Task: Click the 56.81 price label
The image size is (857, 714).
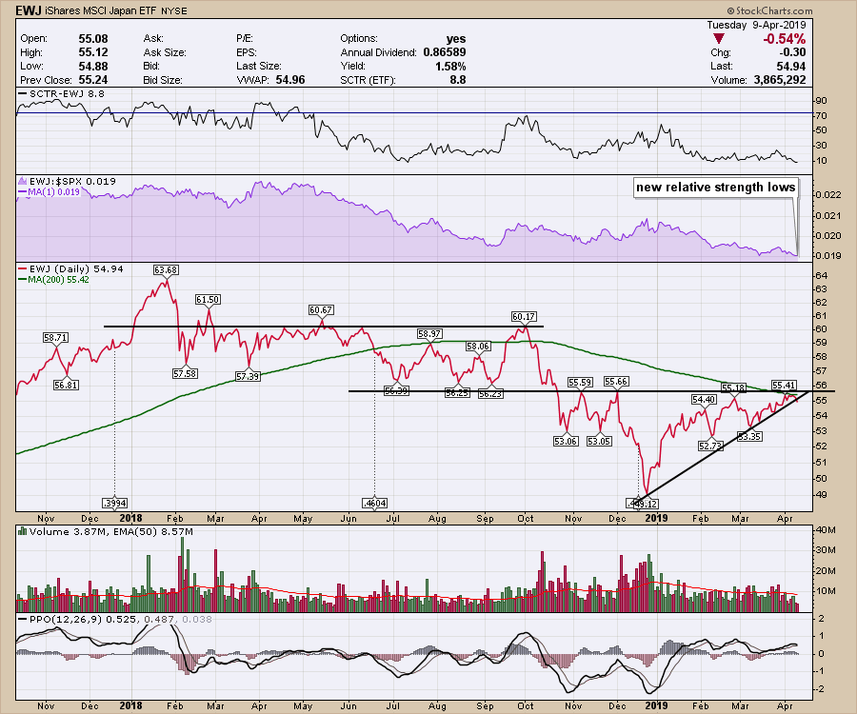Action: (66, 385)
